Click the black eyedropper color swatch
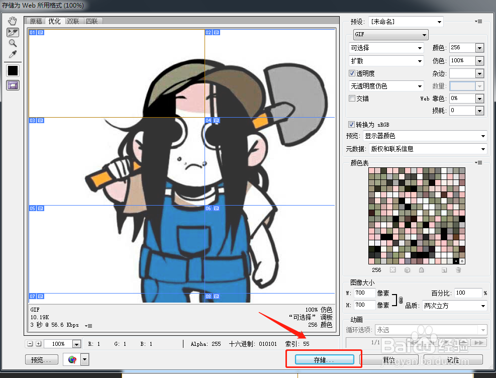 click(x=12, y=70)
